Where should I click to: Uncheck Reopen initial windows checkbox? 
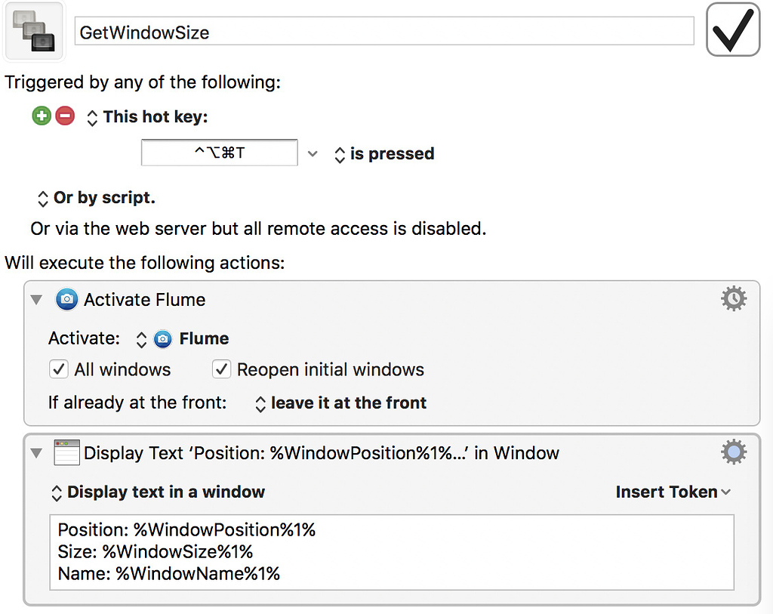point(221,369)
